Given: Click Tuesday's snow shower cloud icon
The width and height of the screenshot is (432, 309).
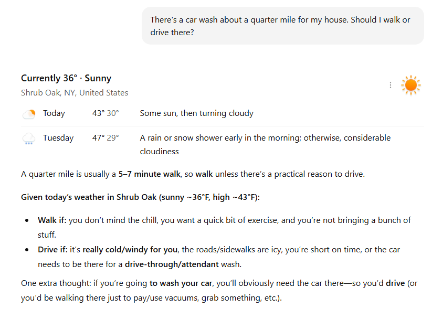Looking at the screenshot, I should [x=29, y=138].
